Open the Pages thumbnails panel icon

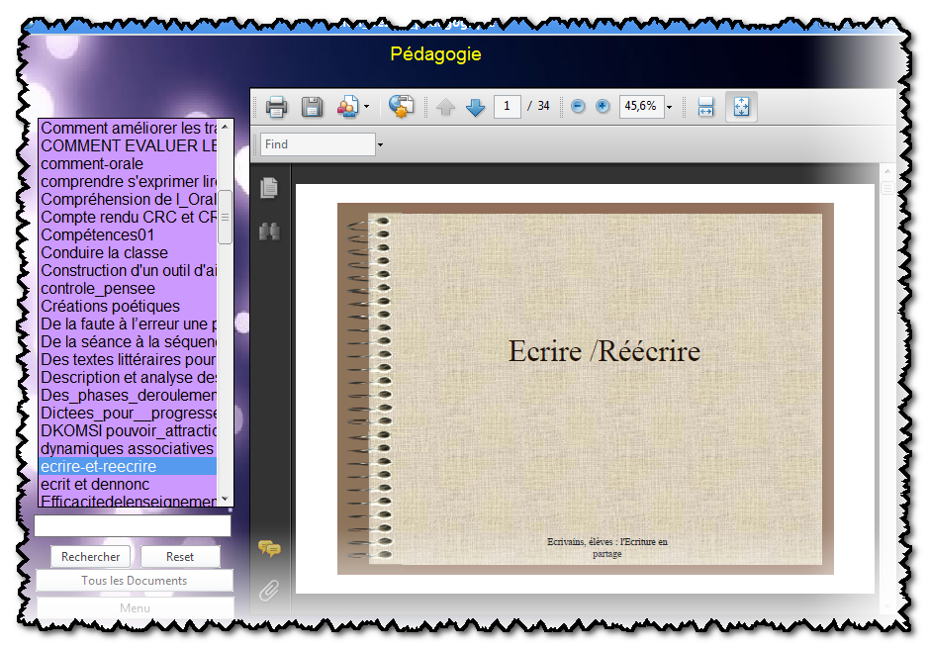coord(269,187)
